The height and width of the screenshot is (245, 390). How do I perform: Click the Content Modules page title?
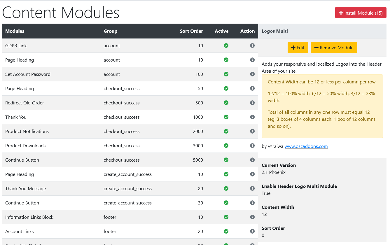pos(61,13)
